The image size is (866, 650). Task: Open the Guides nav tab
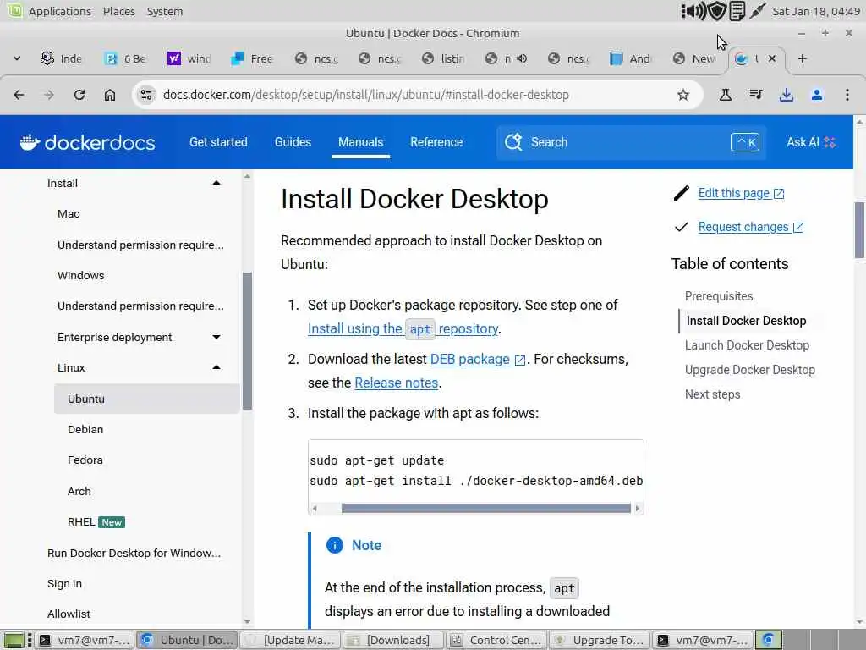click(293, 142)
